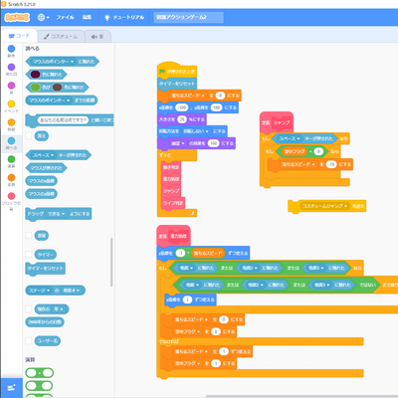The height and width of the screenshot is (398, 398).
Task: Open スペース dropdown in the ジャンプ definition
Action: (x=290, y=138)
